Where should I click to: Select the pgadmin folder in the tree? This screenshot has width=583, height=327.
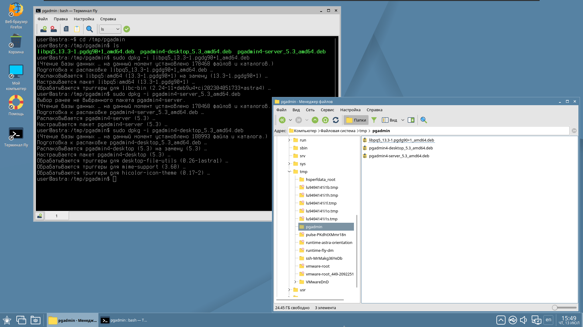pyautogui.click(x=326, y=227)
